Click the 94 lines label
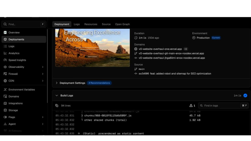The width and height of the screenshot is (251, 141). (66, 105)
